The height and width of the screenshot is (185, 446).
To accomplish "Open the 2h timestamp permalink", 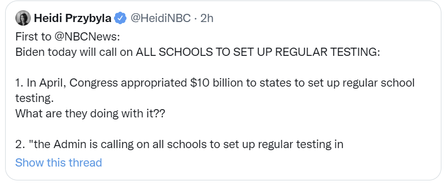I will click(207, 18).
